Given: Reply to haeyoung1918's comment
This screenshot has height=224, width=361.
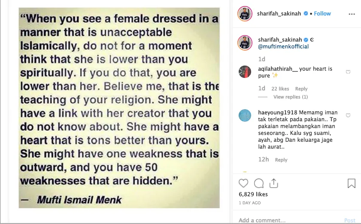Looking at the screenshot, I should [281, 160].
